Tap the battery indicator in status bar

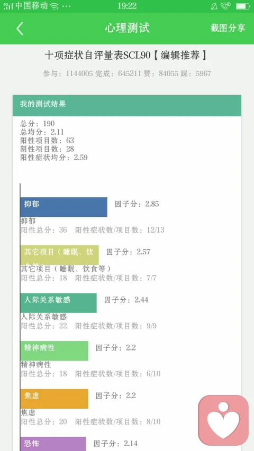click(243, 6)
